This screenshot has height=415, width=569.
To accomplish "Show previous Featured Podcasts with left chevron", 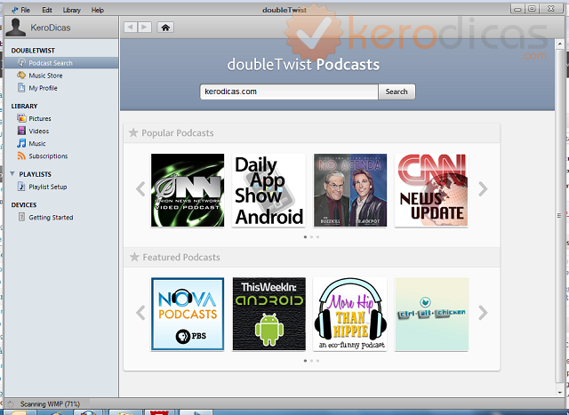I will coord(140,313).
